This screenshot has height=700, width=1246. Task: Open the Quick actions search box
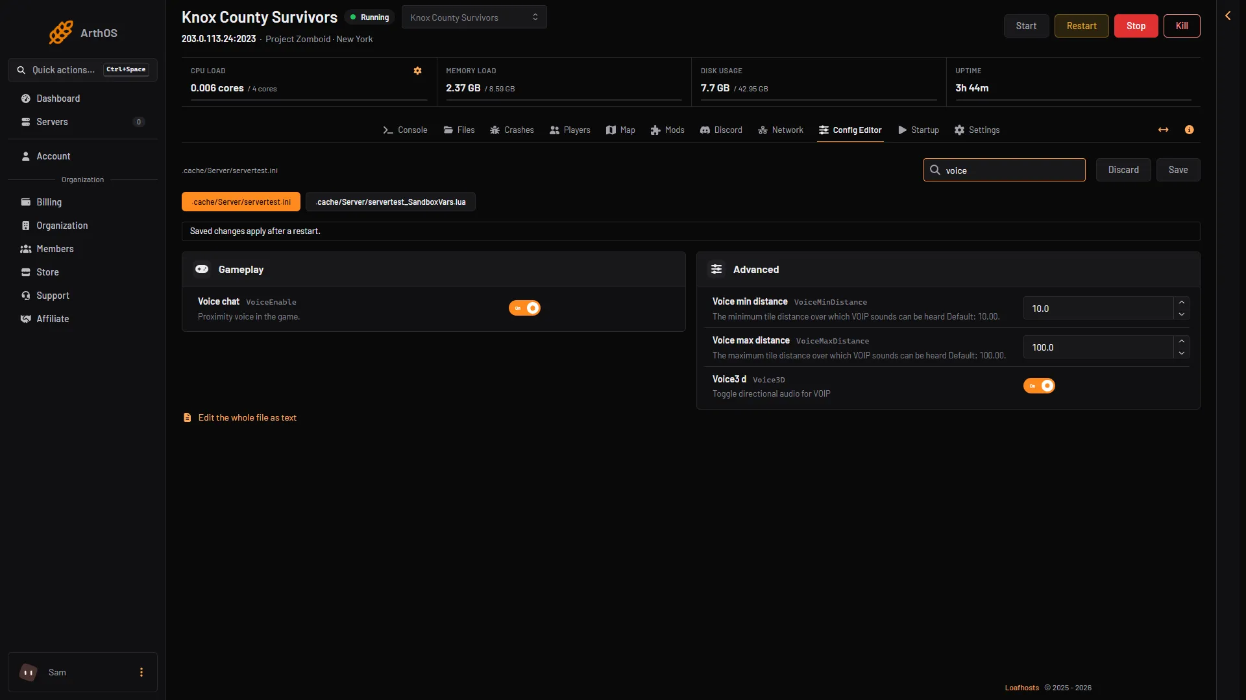tap(82, 70)
